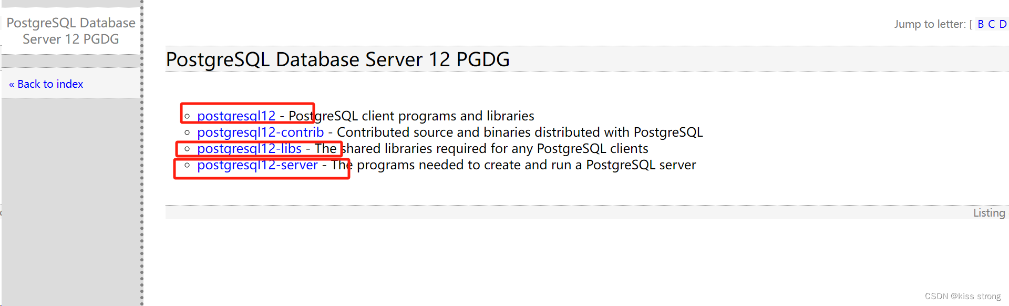Click the main heading PostgreSQL Database Server 12 PGDG

[x=337, y=59]
